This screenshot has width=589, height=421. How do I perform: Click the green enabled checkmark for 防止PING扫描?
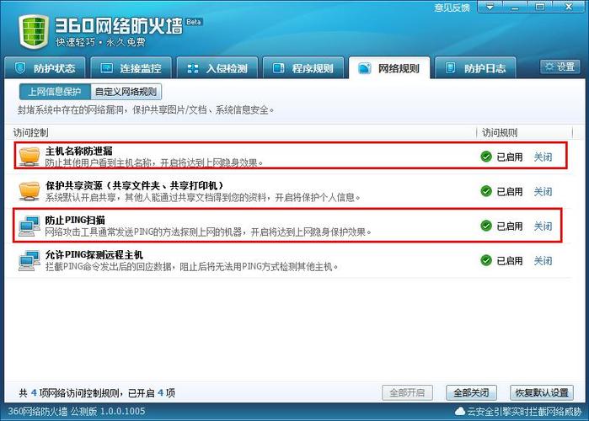pos(486,226)
